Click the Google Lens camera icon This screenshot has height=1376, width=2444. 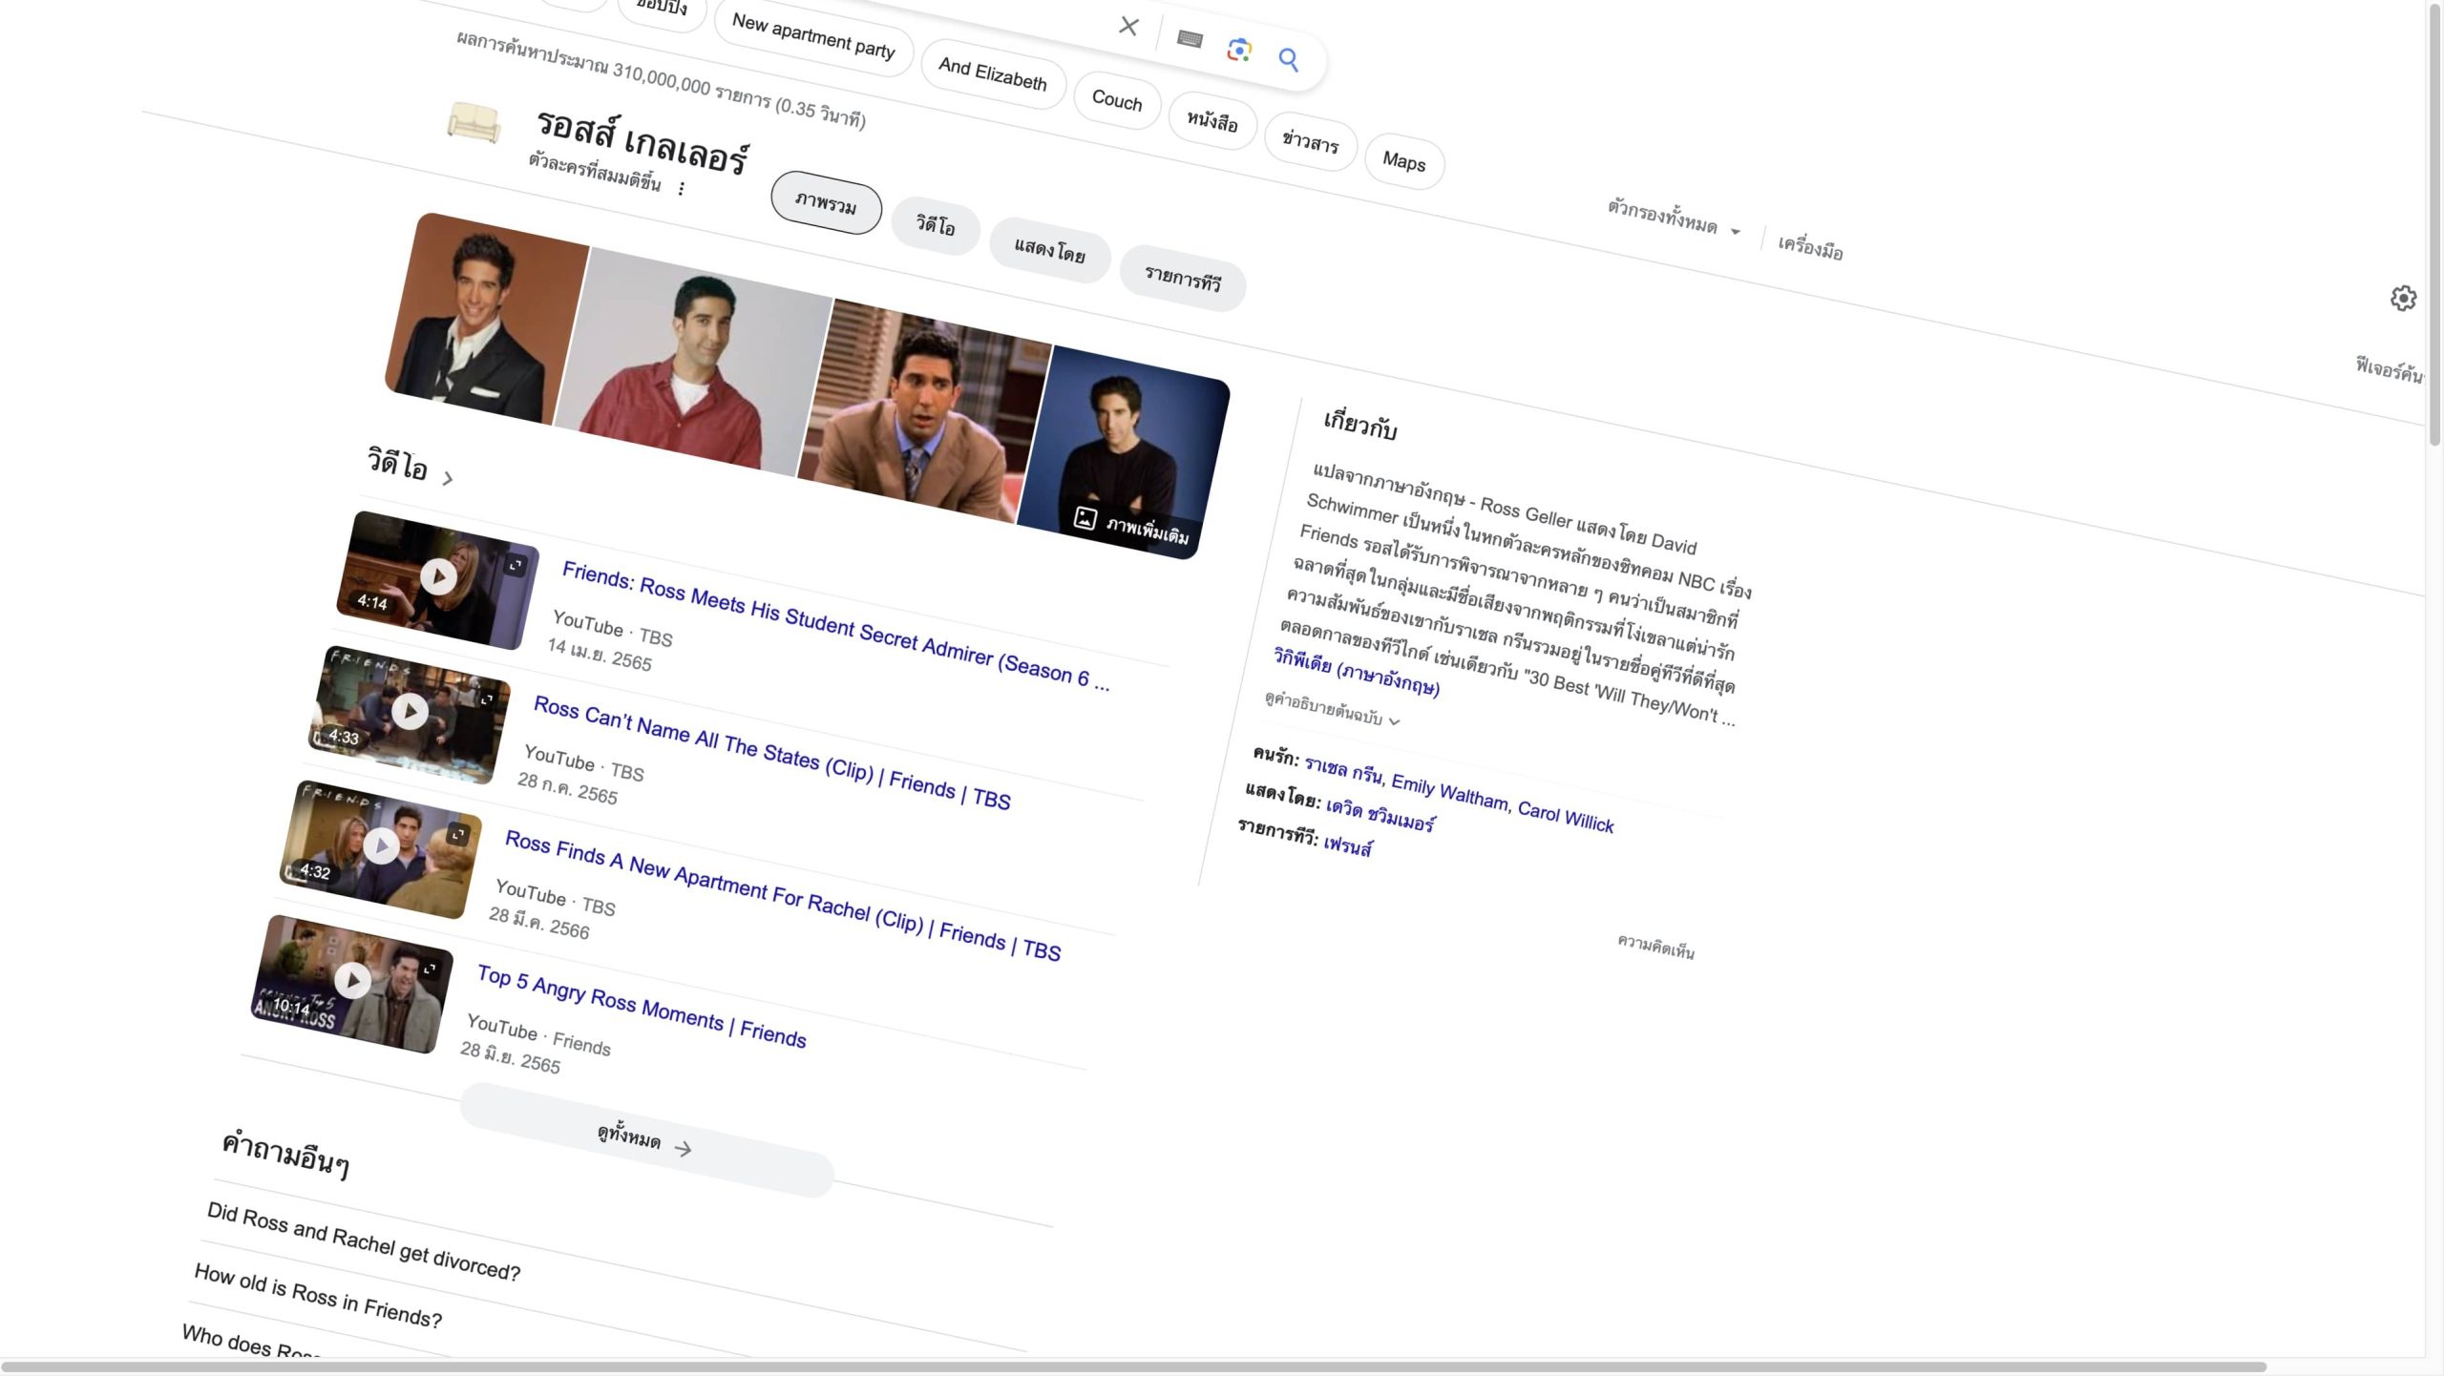tap(1239, 50)
